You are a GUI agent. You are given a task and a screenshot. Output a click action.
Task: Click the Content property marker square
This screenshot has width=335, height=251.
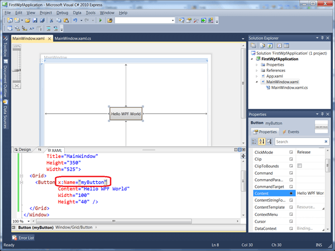pyautogui.click(x=291, y=194)
